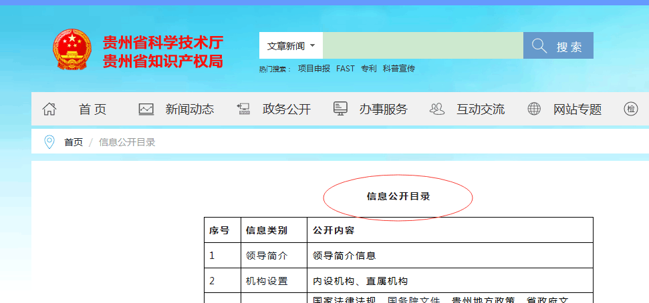Click the chart icon beside 新闻动态
This screenshot has height=303, width=649.
pos(146,109)
